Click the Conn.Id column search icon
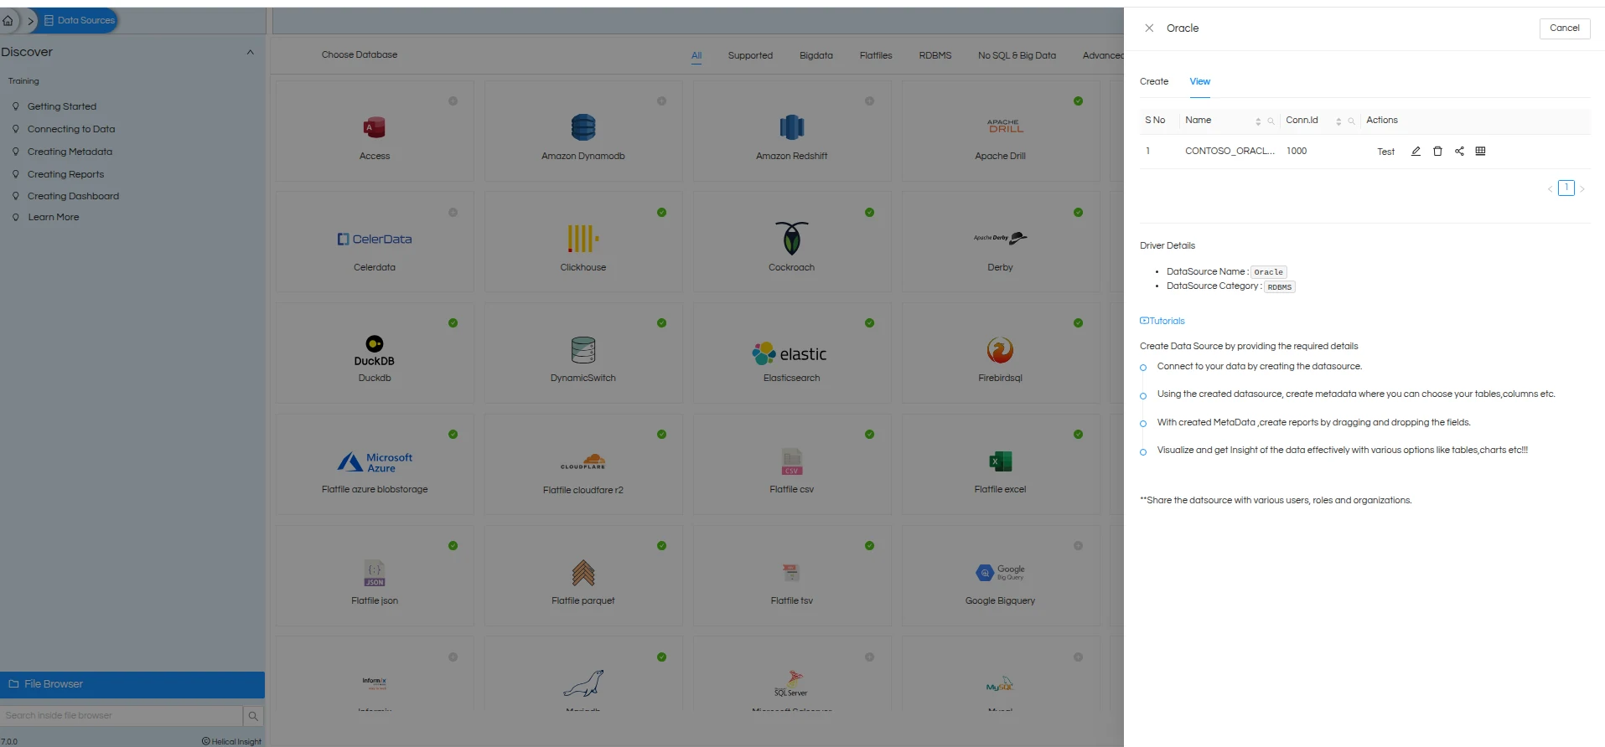This screenshot has width=1605, height=747. 1351,121
